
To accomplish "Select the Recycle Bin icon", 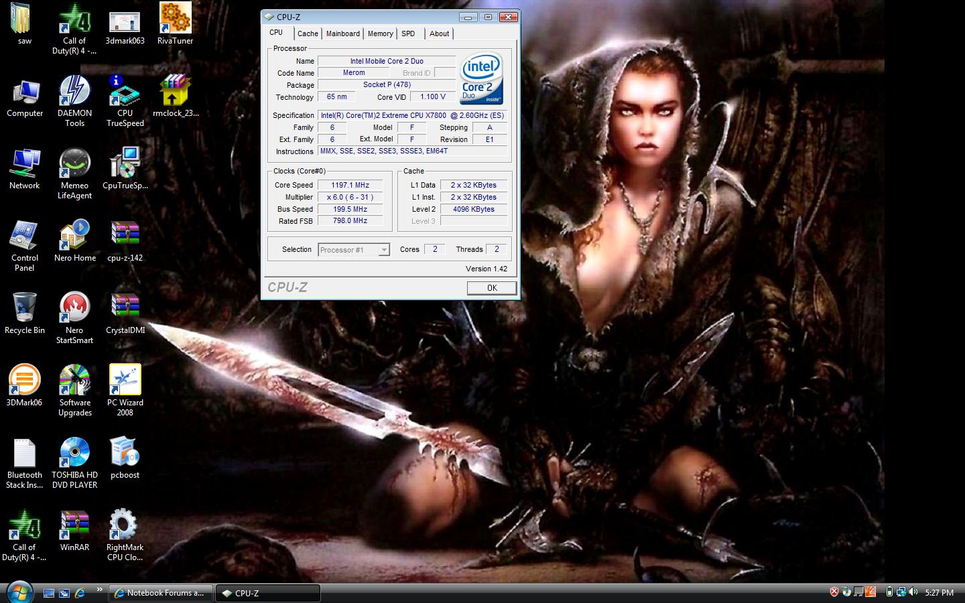I will (x=24, y=308).
